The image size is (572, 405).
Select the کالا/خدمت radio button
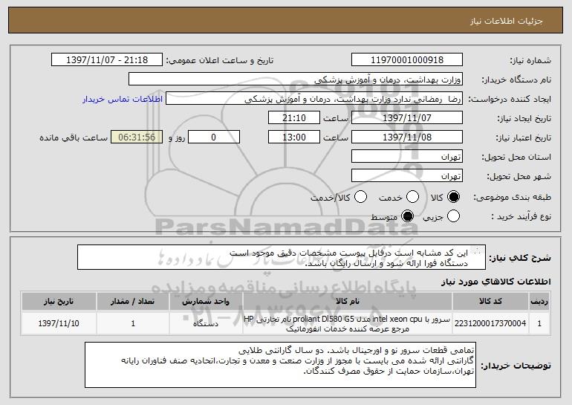coord(360,197)
